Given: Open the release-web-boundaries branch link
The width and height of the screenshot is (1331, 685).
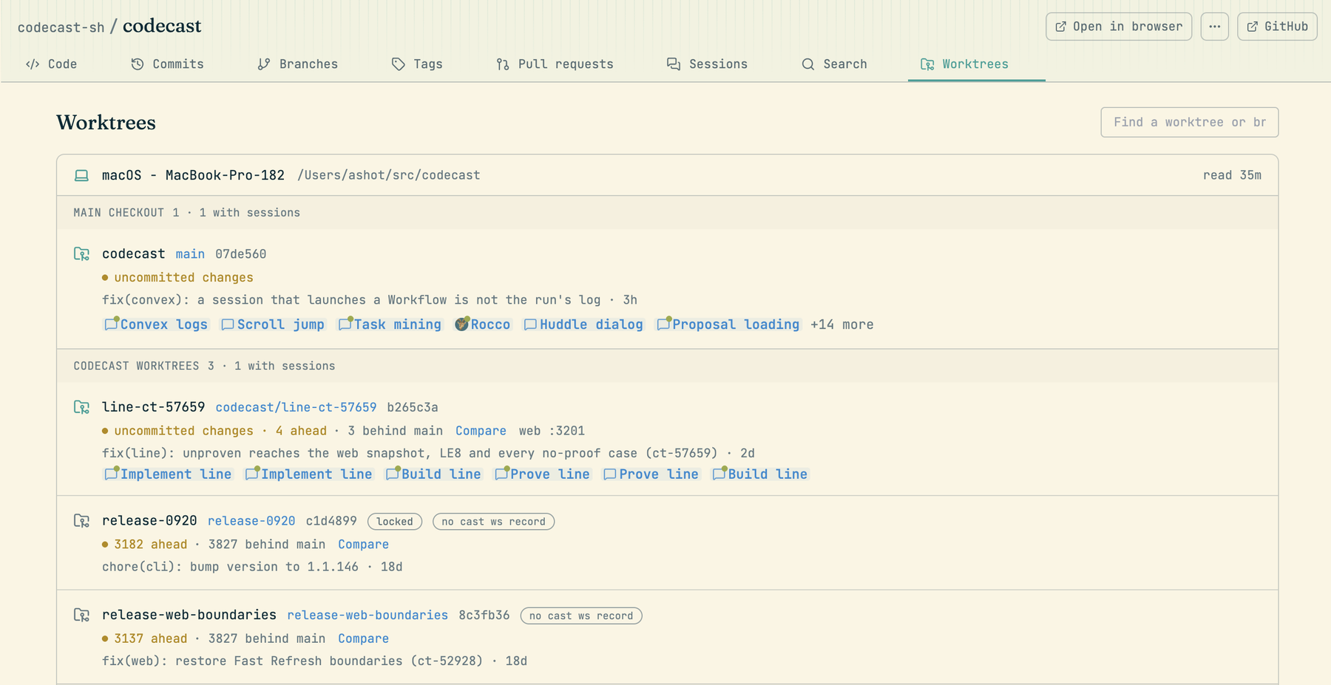Looking at the screenshot, I should point(368,615).
